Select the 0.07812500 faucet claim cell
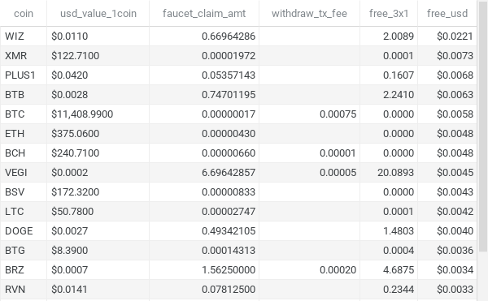 (204, 290)
